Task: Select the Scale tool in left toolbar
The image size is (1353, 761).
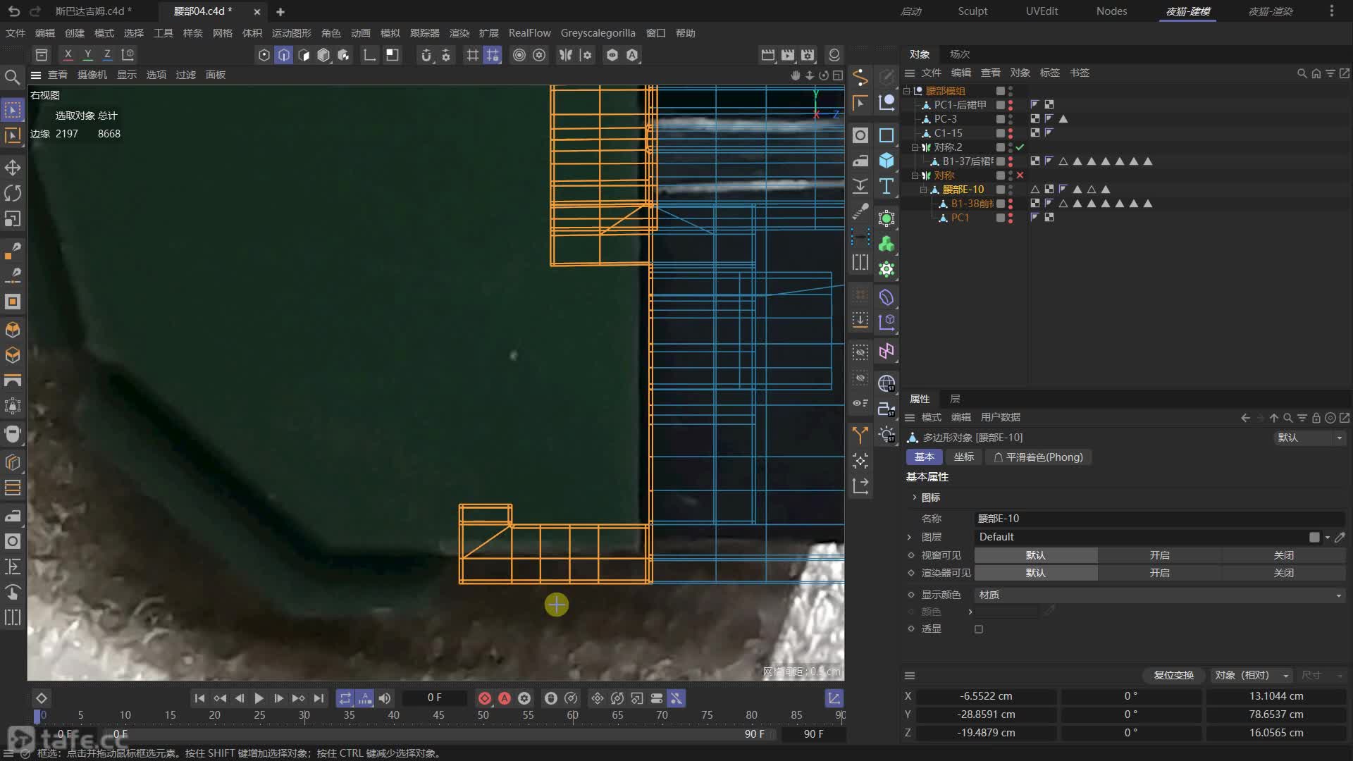Action: (x=13, y=219)
